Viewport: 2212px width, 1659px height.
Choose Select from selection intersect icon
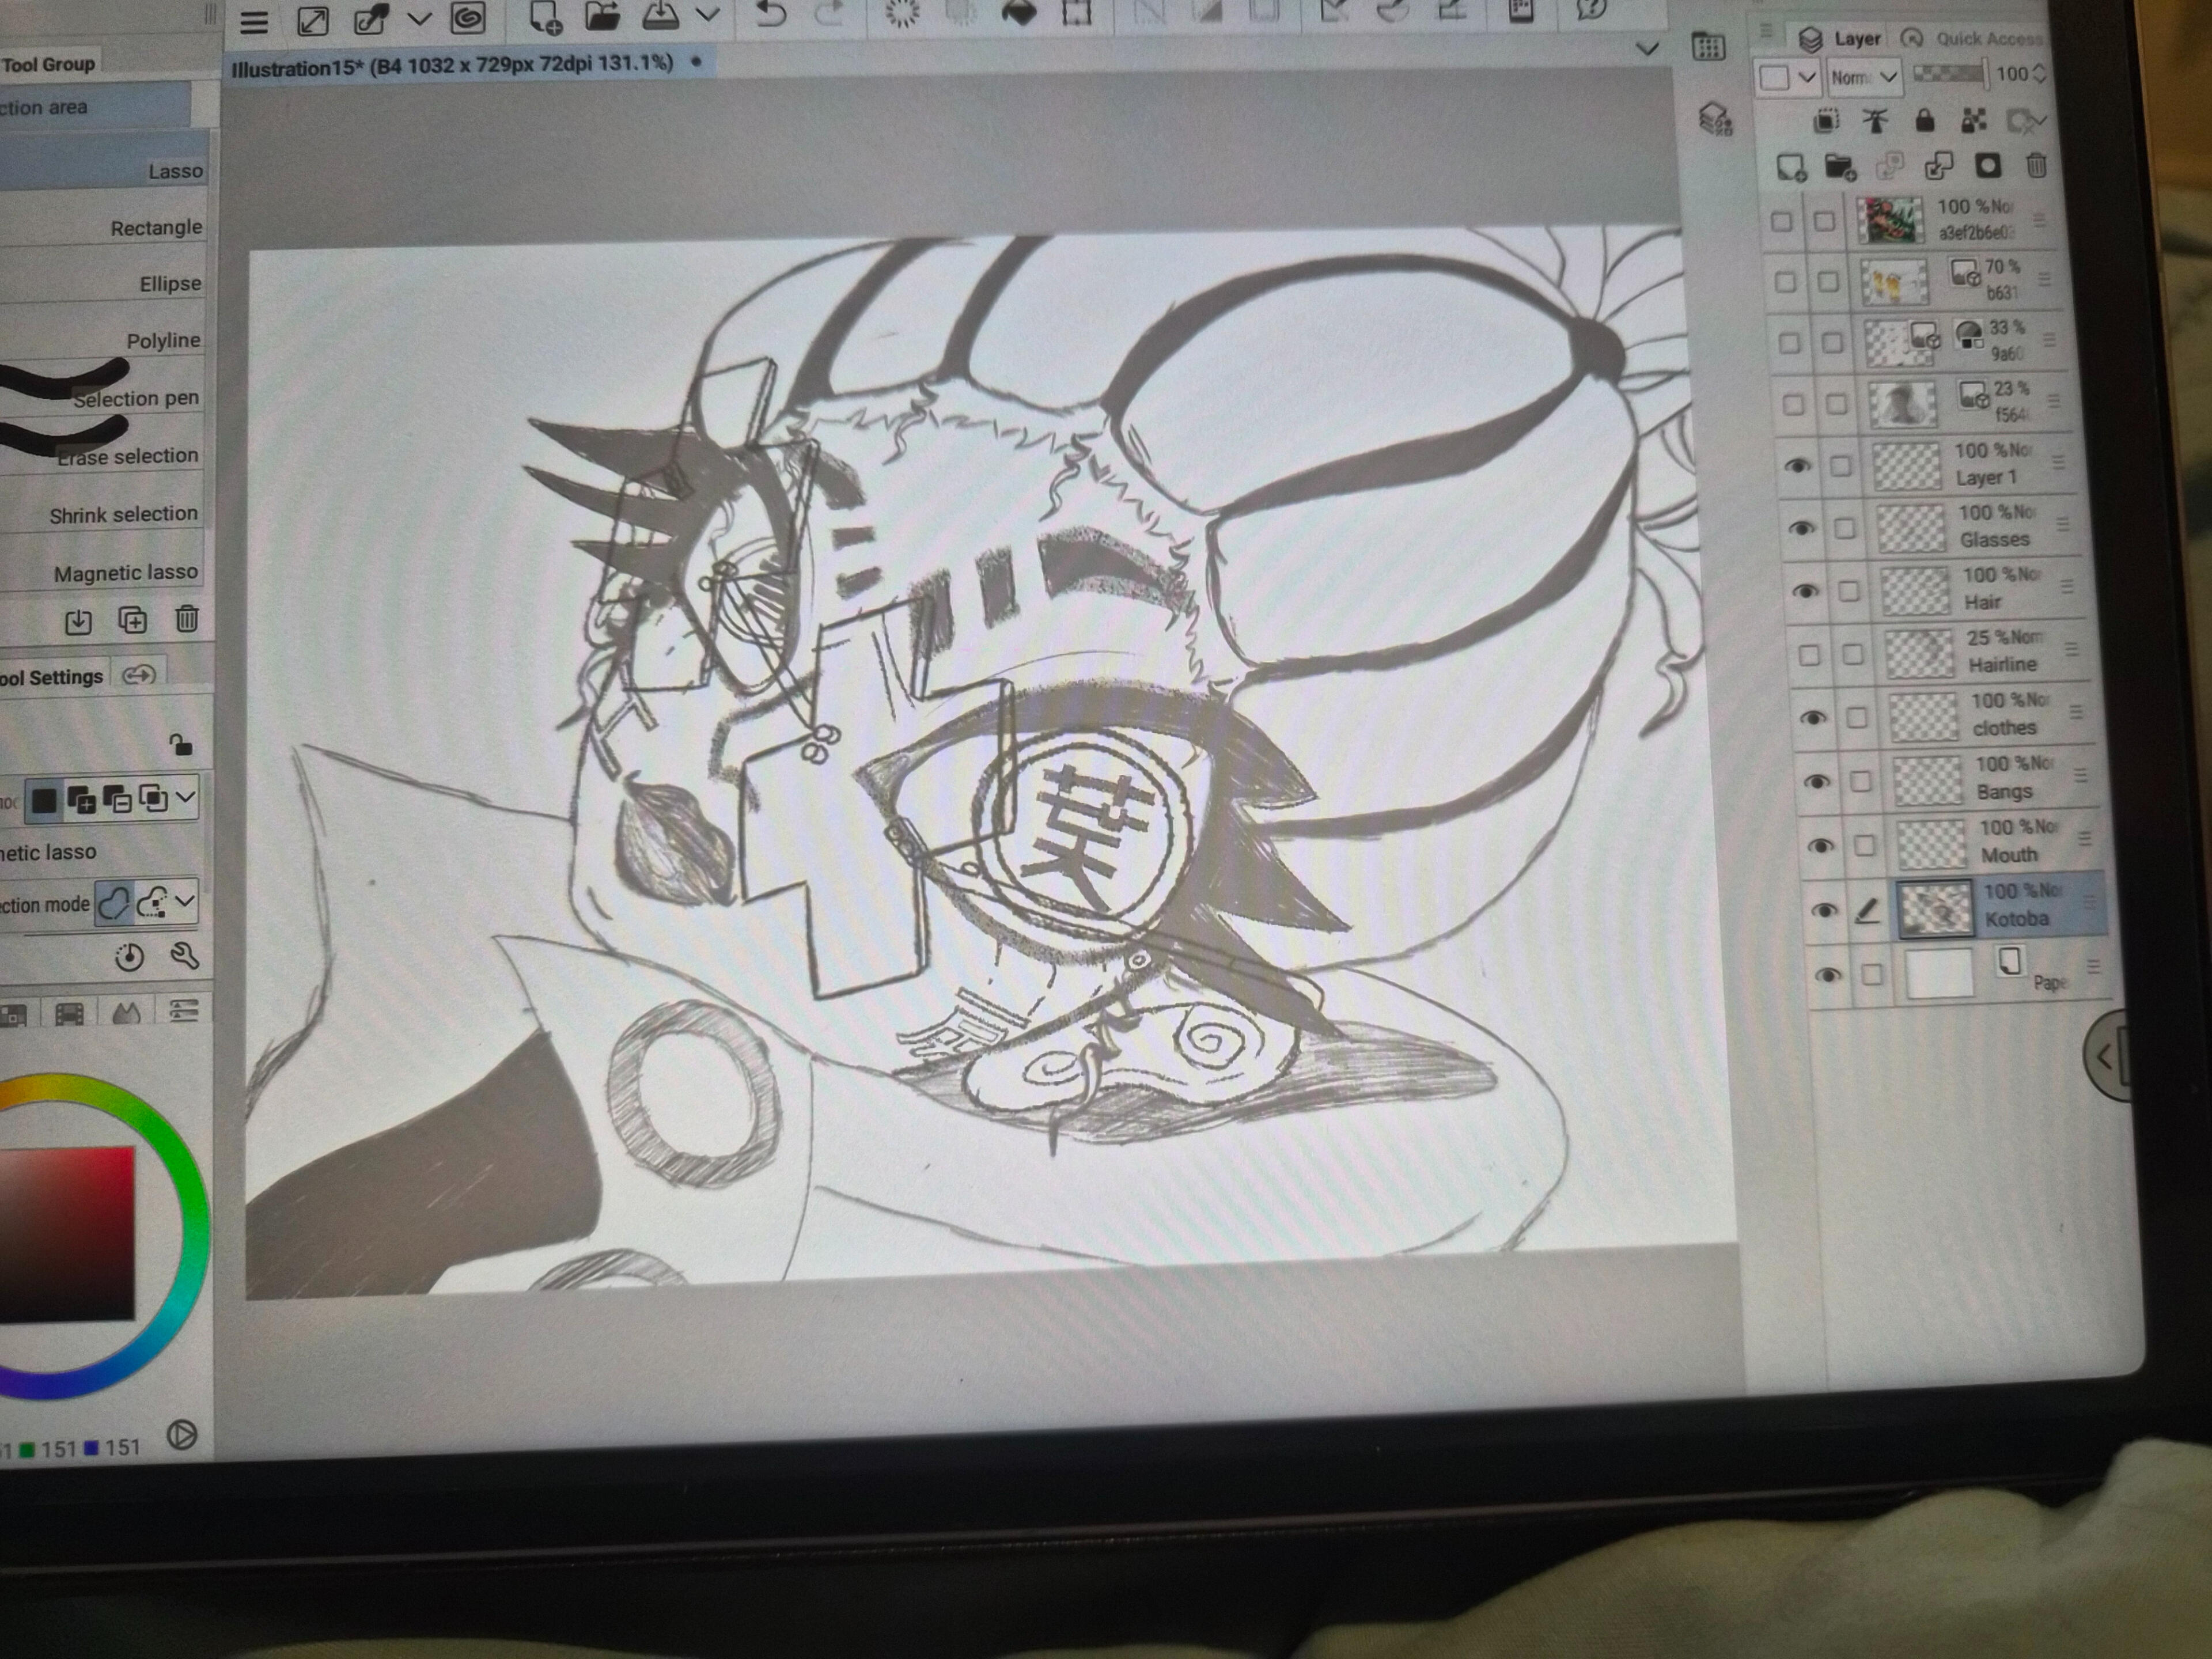click(154, 799)
